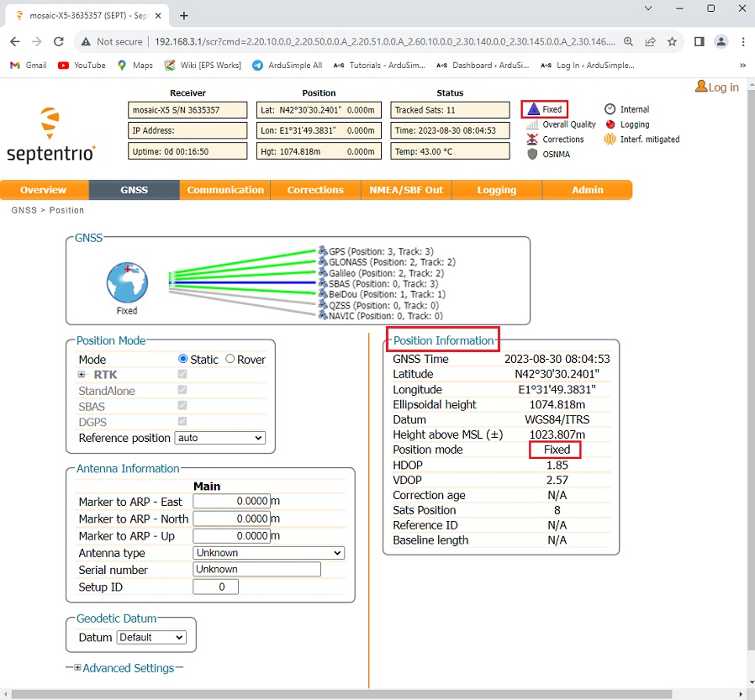Click the Internal clock icon
The width and height of the screenshot is (755, 700).
coord(610,109)
